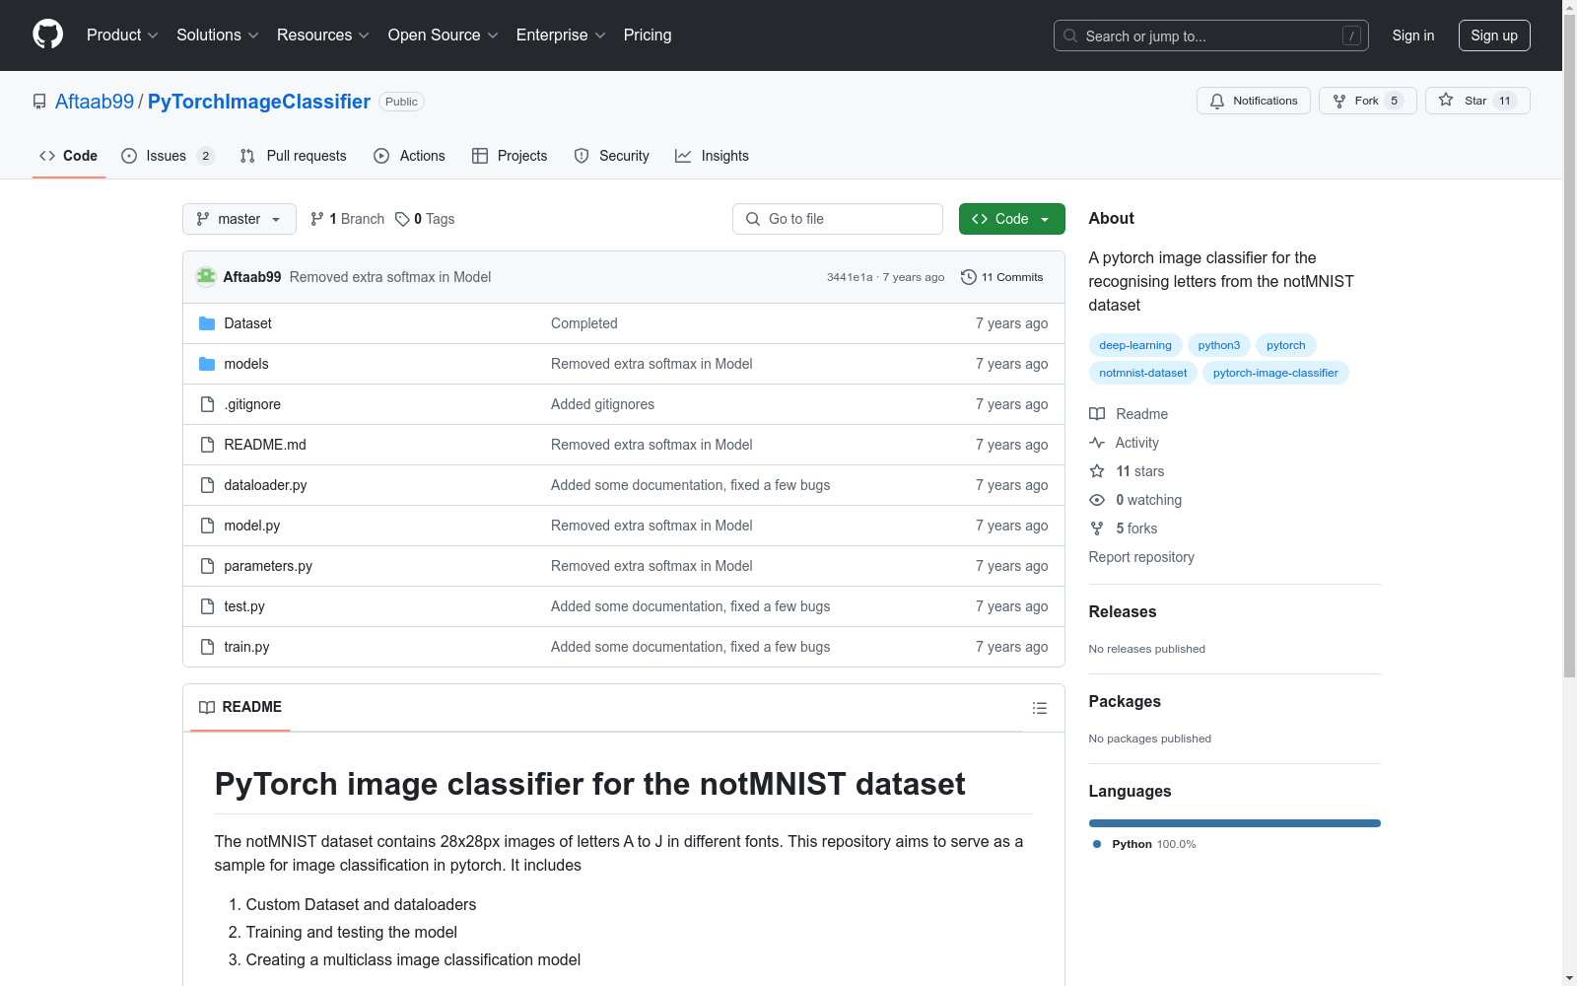Click the deep-learning topic tag
Screen dimensions: 1577x986
point(1135,345)
